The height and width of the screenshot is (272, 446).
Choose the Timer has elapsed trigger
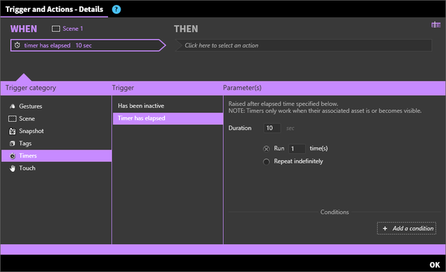[168, 118]
